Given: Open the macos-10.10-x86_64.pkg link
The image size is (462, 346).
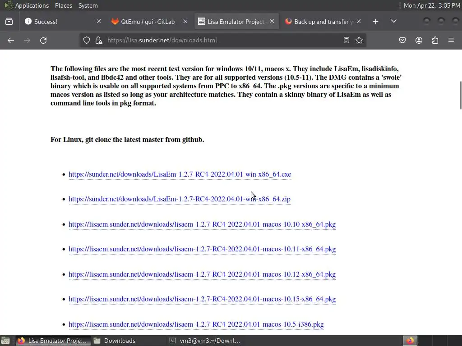Looking at the screenshot, I should click(202, 224).
